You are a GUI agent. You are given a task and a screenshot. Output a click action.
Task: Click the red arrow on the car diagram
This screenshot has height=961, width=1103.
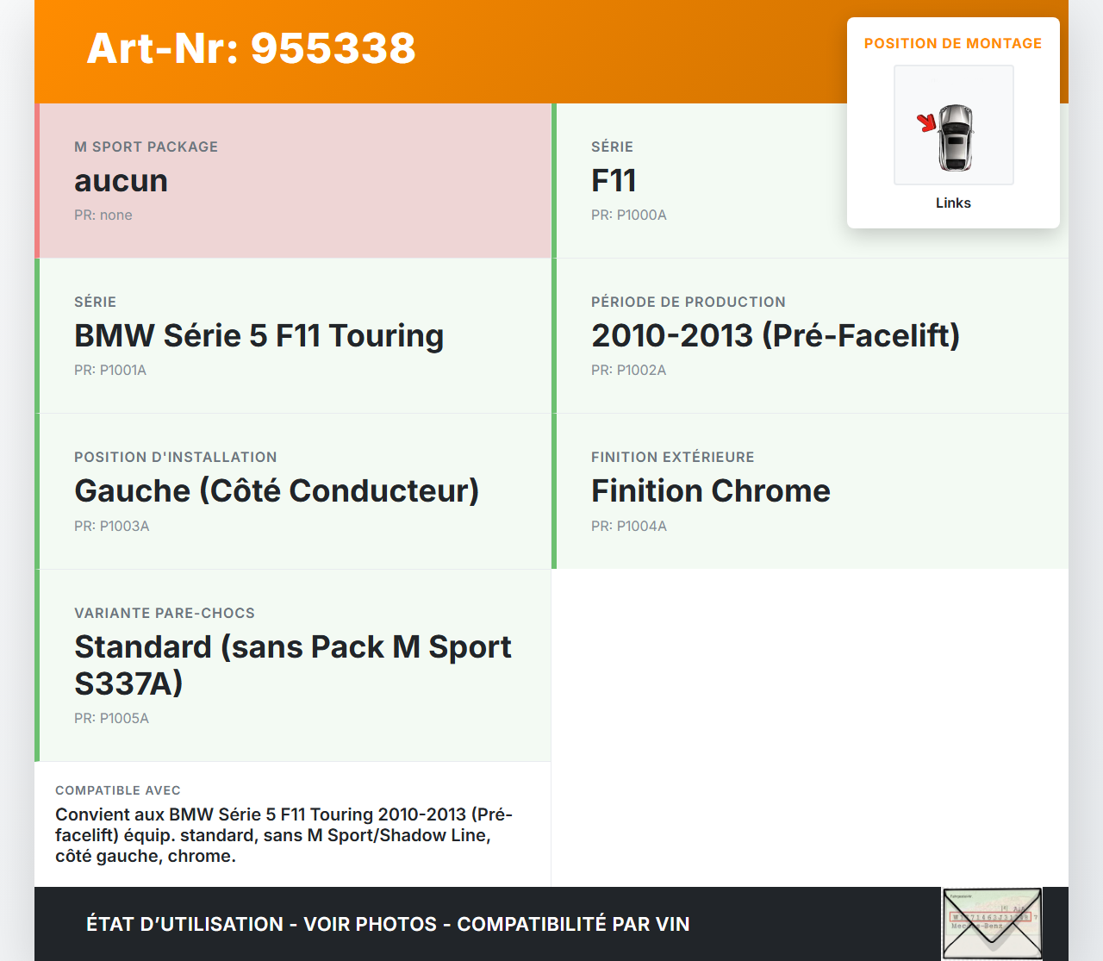tap(927, 122)
